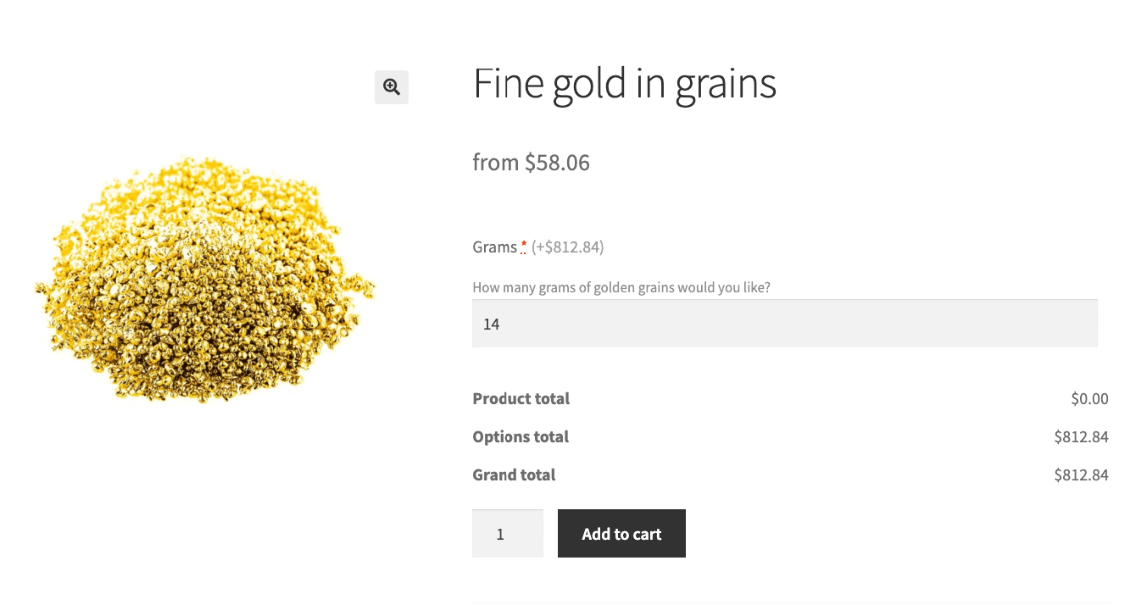Image resolution: width=1147 pixels, height=605 pixels.
Task: Focus the quantity box showing 1
Action: click(507, 534)
